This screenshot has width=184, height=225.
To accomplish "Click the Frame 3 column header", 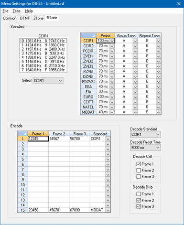I will (79, 134).
